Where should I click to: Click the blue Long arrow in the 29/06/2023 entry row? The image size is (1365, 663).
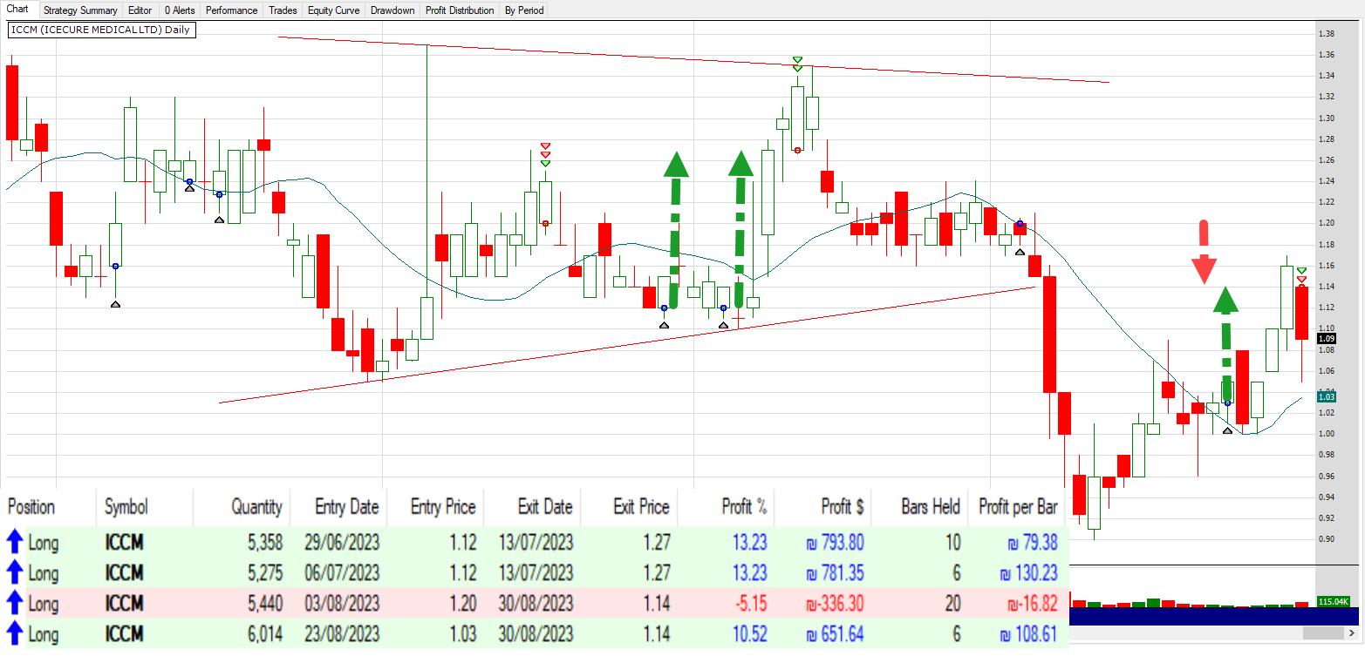coord(14,543)
